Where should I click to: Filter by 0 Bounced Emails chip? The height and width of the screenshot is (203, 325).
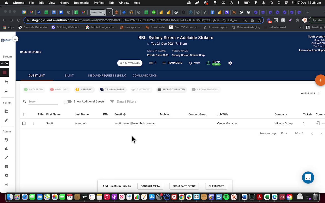point(205,89)
